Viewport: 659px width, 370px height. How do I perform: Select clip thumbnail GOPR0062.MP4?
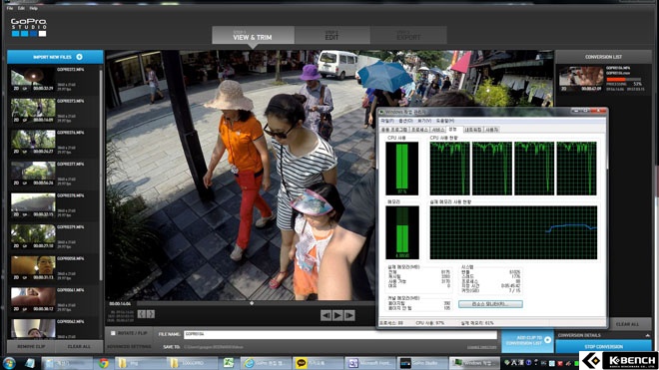point(33,328)
